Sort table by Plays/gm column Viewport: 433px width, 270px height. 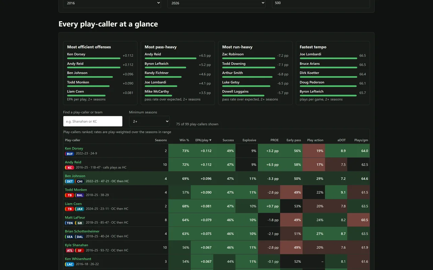[x=361, y=140]
